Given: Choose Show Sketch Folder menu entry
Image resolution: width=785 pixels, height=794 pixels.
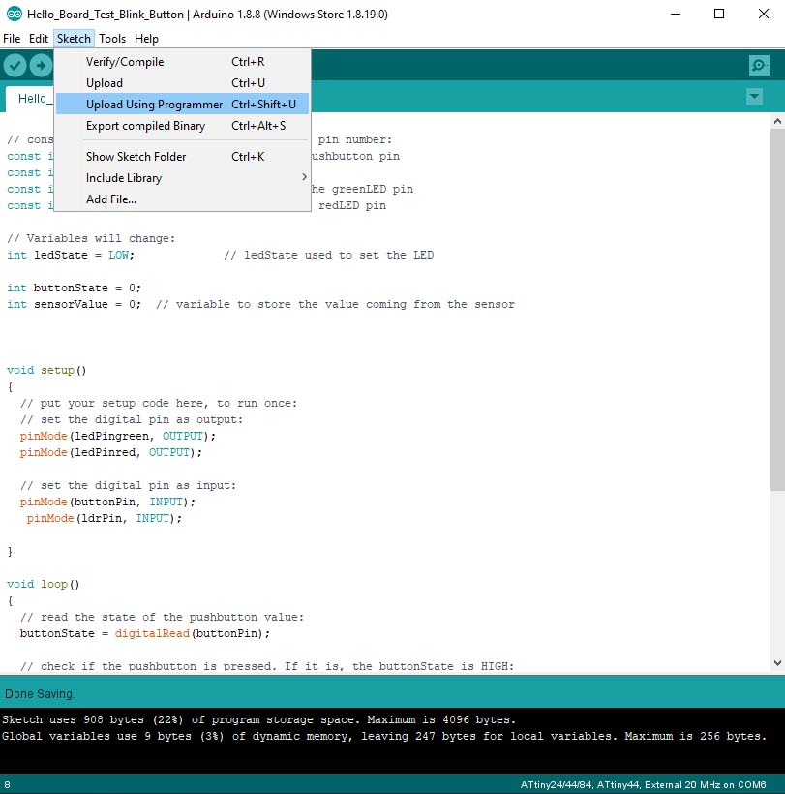Looking at the screenshot, I should pyautogui.click(x=182, y=157).
